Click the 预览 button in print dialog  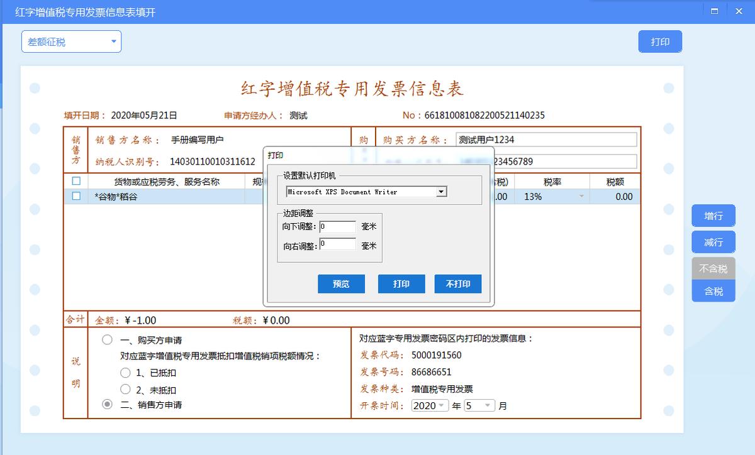[341, 283]
